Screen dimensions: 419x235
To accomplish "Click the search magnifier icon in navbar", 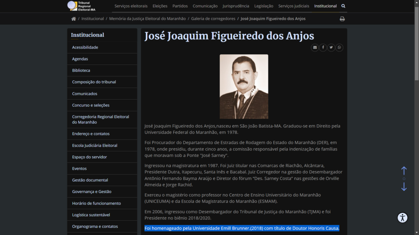I will tap(343, 6).
